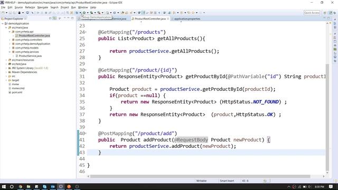Click the Quick Access search field
Image resolution: width=338 pixels, height=190 pixels.
pyautogui.click(x=312, y=13)
